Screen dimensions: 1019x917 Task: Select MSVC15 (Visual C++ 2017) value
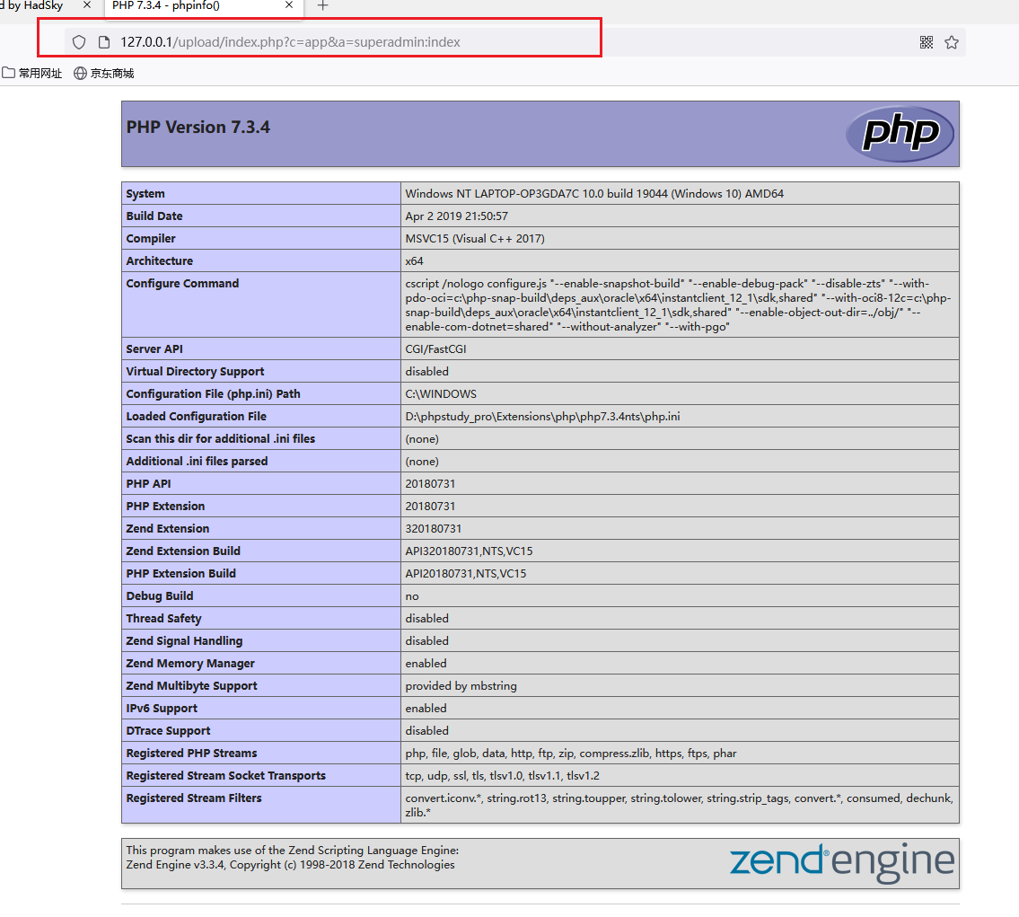[x=475, y=239]
